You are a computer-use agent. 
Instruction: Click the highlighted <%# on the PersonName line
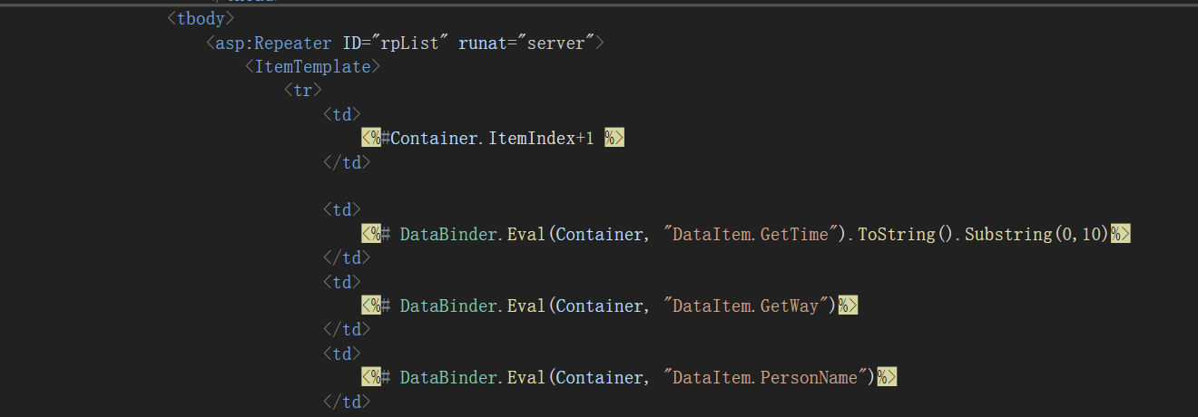click(x=376, y=377)
